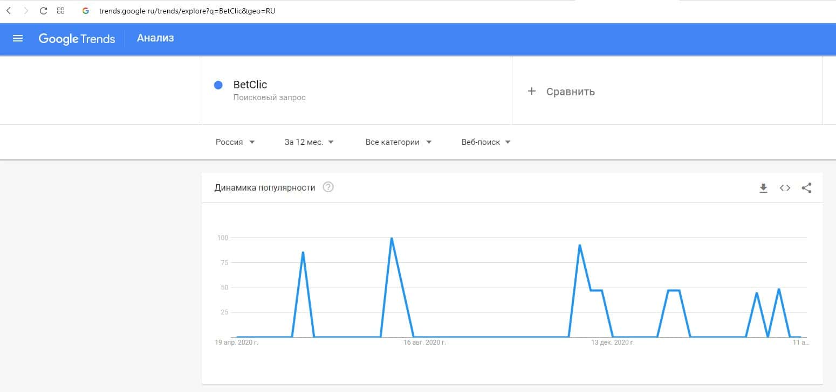Screen dimensions: 836x392
Task: Click the Google site info icon
Action: pos(85,11)
